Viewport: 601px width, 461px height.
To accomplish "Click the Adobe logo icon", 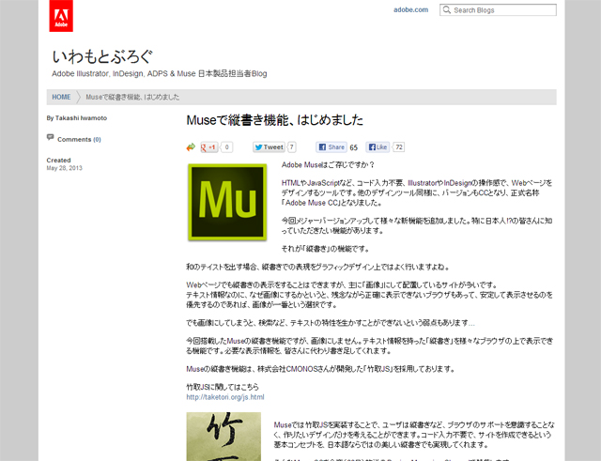I will click(x=61, y=16).
